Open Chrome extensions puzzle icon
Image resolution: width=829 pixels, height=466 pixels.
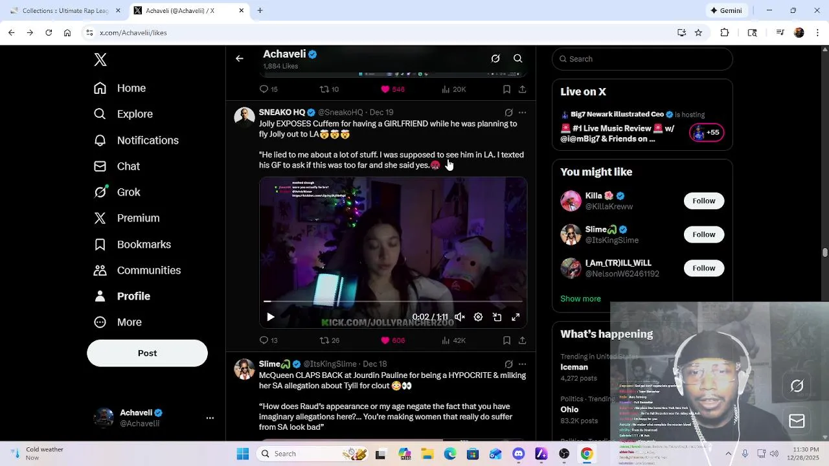(x=725, y=32)
